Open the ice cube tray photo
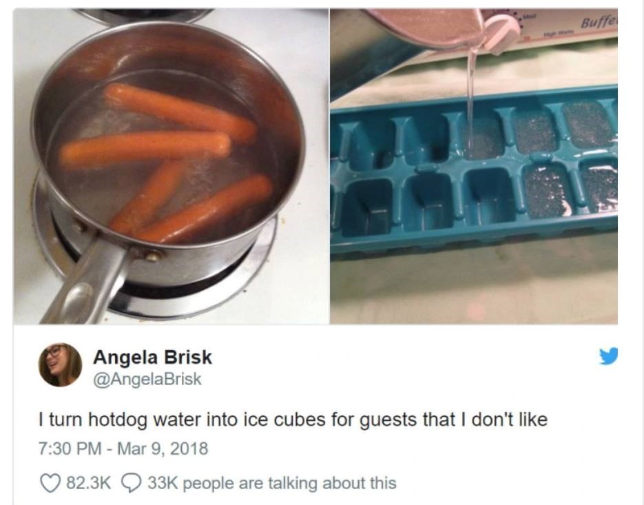 (474, 167)
